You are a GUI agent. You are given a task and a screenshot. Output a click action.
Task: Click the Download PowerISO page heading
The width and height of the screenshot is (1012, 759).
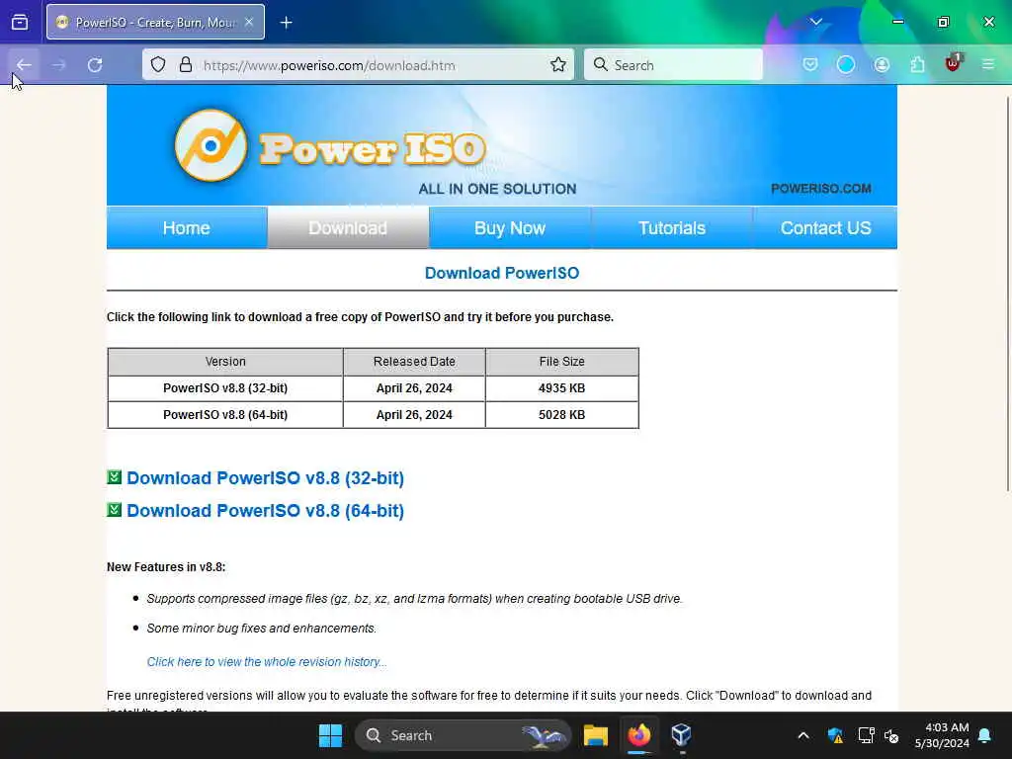point(502,273)
